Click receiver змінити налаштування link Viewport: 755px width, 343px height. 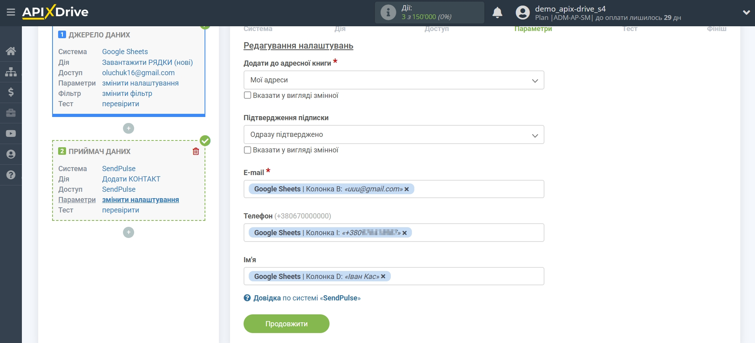(x=140, y=200)
